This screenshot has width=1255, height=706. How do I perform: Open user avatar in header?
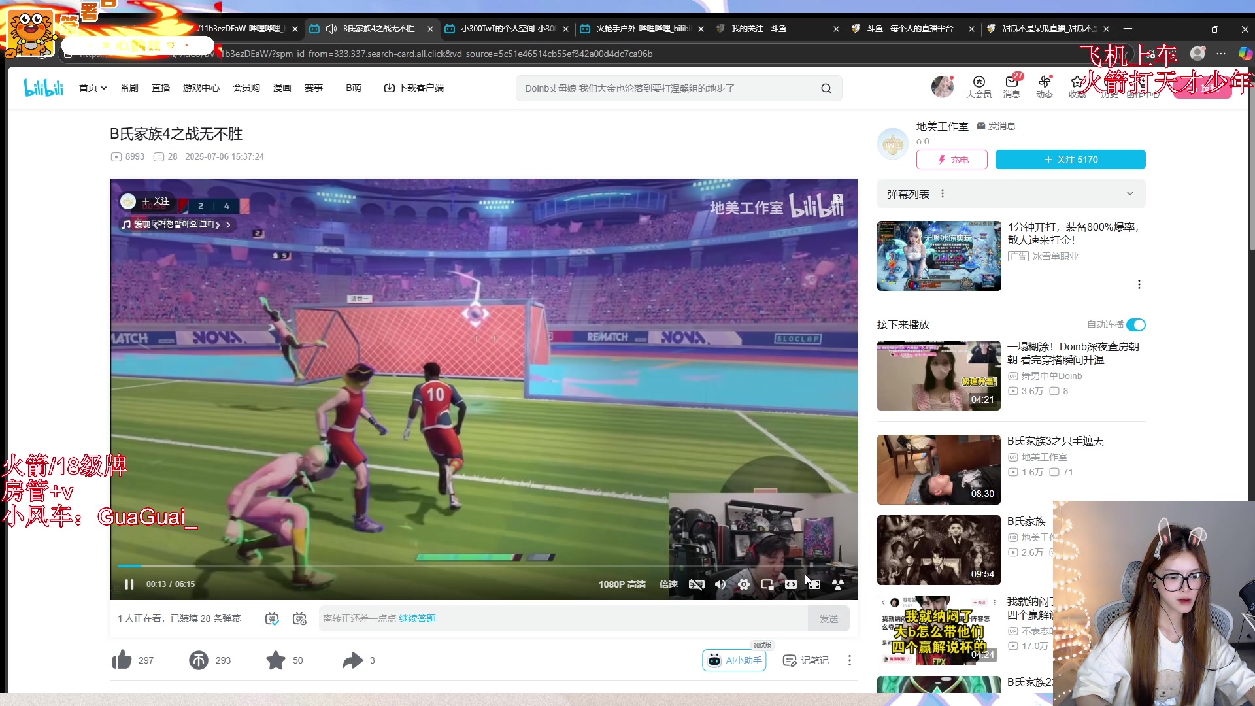942,86
